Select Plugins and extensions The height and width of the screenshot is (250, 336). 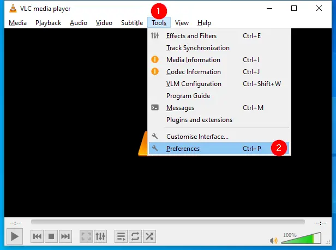[219, 120]
